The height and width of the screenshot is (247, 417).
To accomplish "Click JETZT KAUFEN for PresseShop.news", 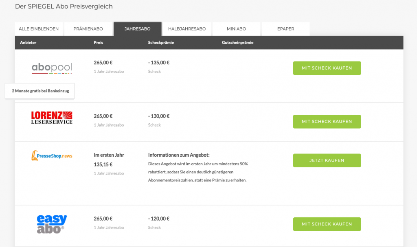I will [327, 160].
